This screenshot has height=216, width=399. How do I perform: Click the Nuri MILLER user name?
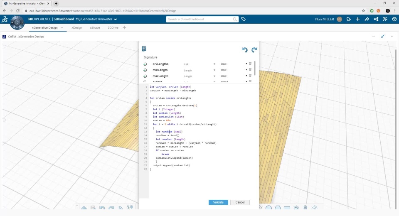coord(325,19)
